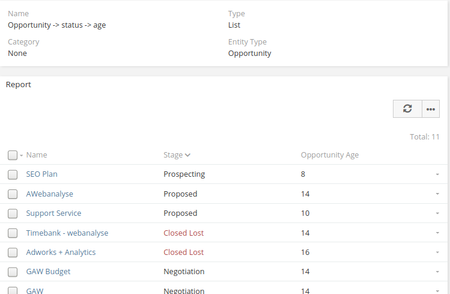The image size is (450, 294).
Task: Click the Stage sort chevron icon
Action: tap(188, 155)
